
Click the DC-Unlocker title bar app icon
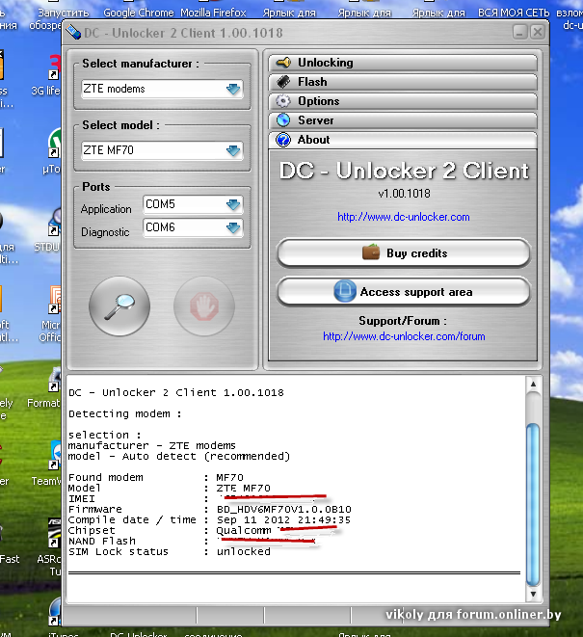(x=72, y=33)
